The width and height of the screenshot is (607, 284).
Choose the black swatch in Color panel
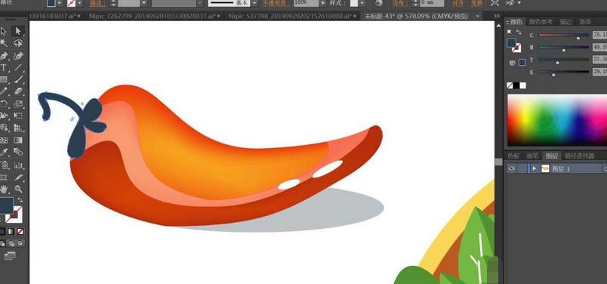pyautogui.click(x=516, y=85)
